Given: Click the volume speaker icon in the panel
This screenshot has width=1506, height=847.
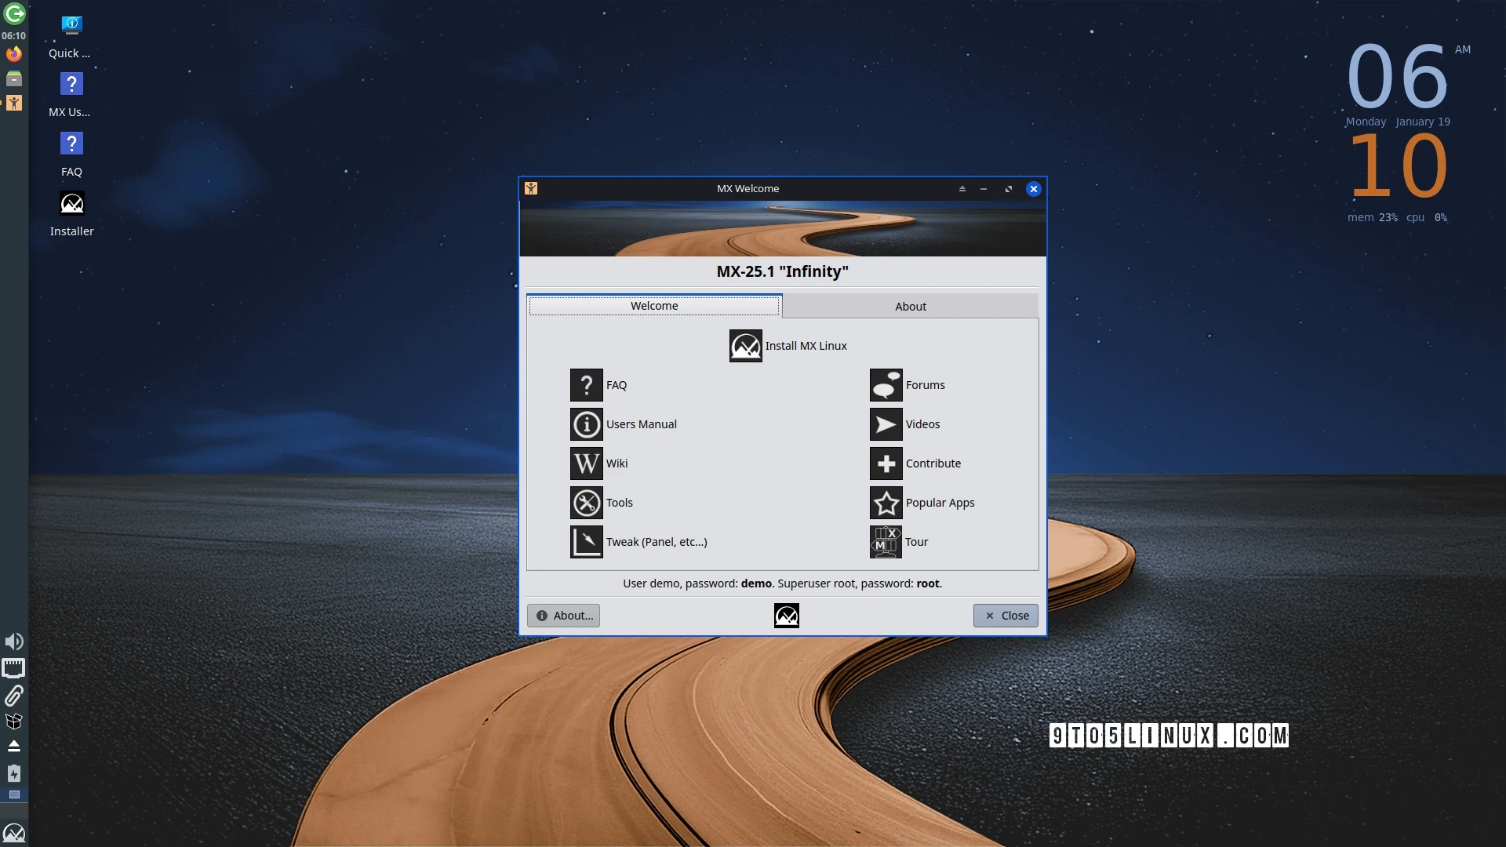Looking at the screenshot, I should coord(13,642).
